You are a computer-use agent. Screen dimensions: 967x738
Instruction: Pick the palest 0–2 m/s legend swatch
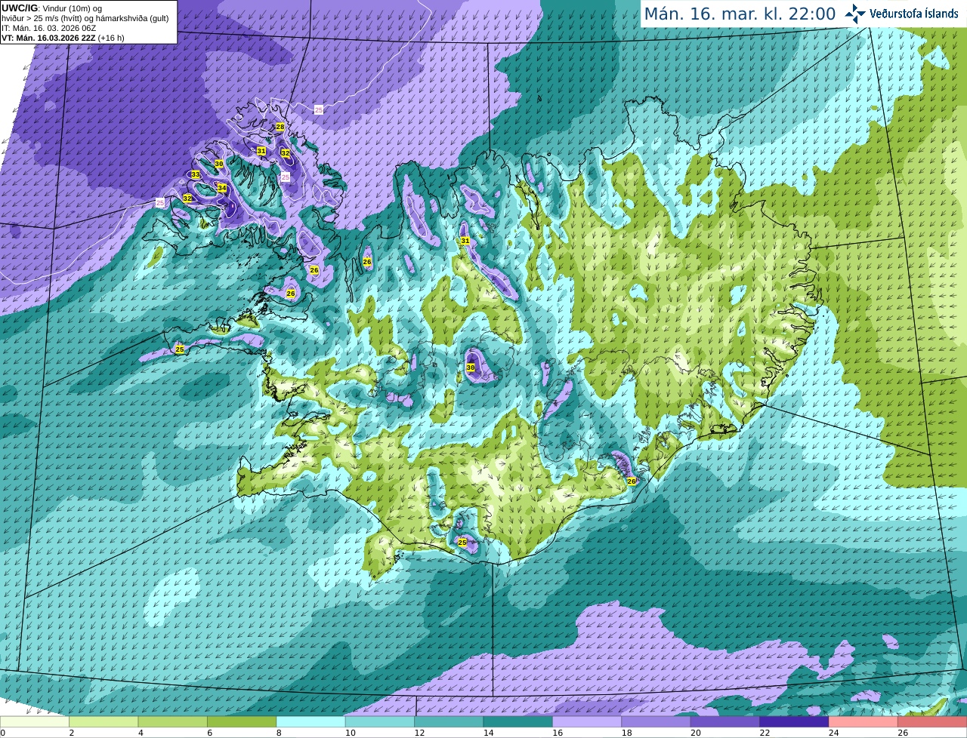click(x=35, y=722)
